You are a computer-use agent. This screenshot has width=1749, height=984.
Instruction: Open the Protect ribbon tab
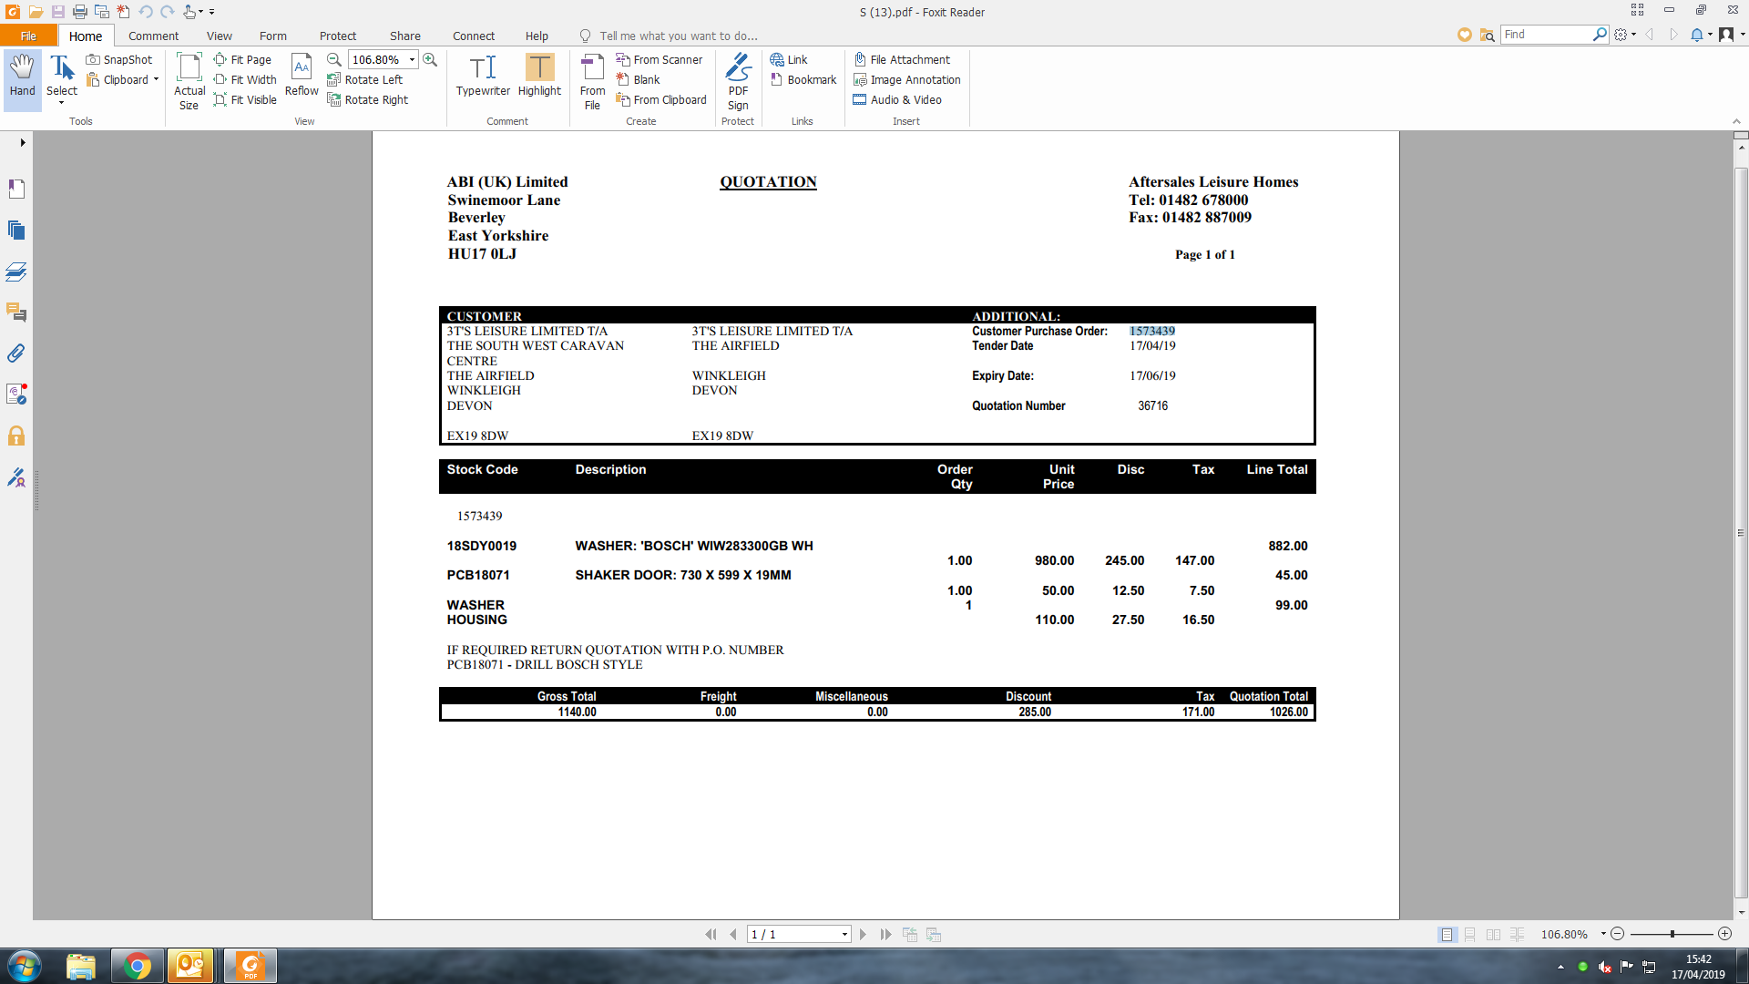point(337,36)
